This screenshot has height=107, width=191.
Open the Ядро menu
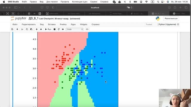coord(73,24)
